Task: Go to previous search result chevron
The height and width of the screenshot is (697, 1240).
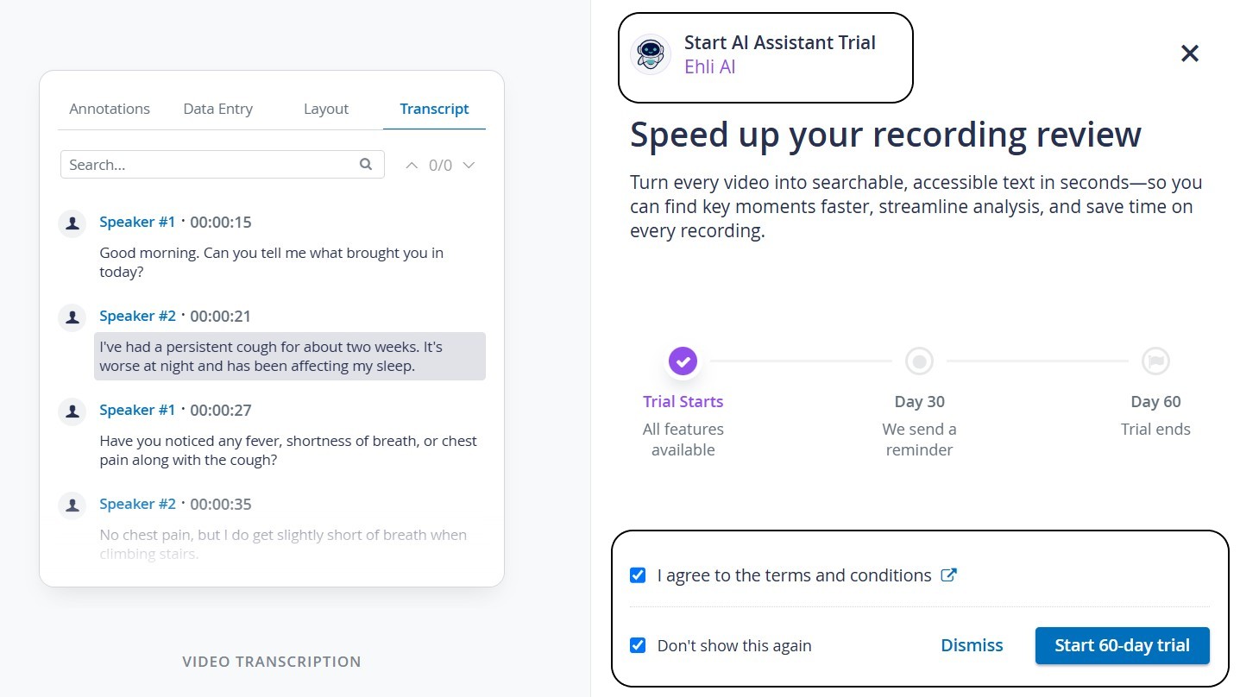Action: tap(412, 165)
